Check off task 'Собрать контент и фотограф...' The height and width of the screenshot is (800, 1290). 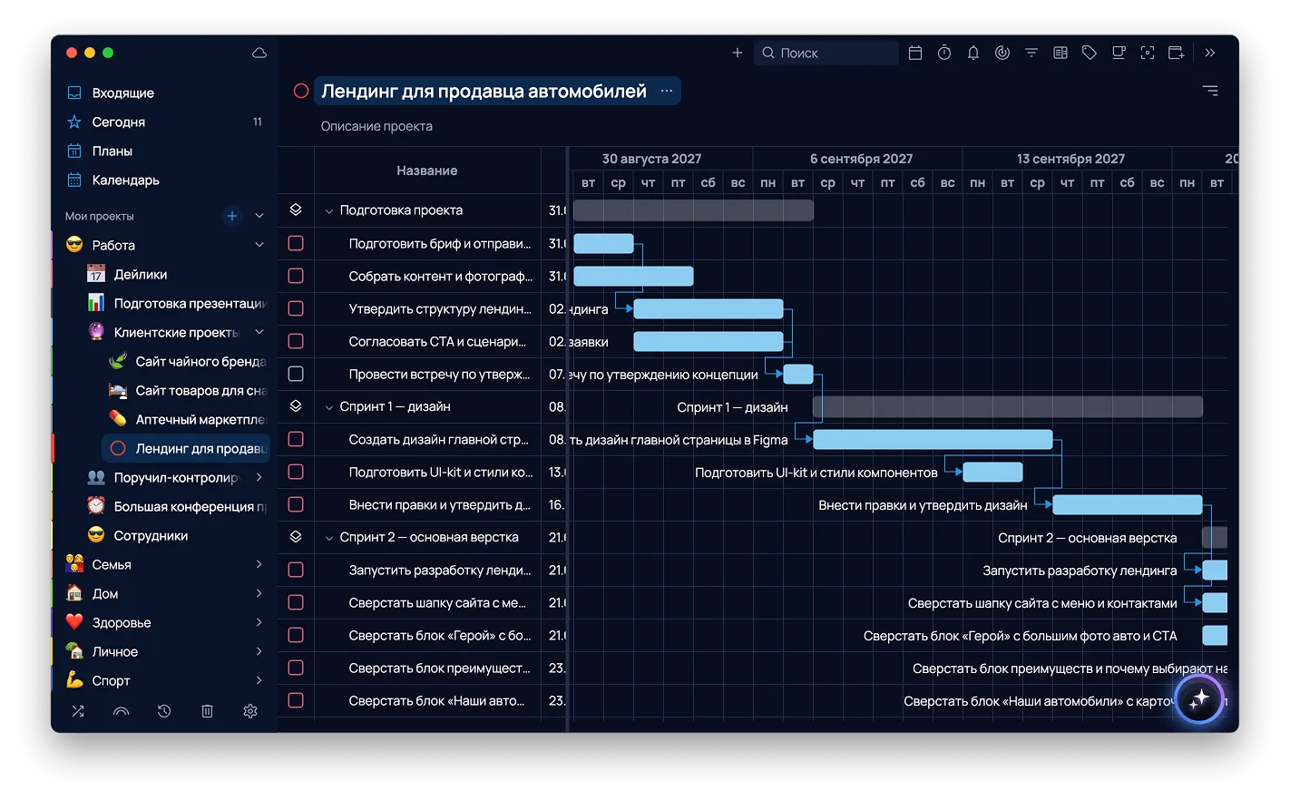296,276
